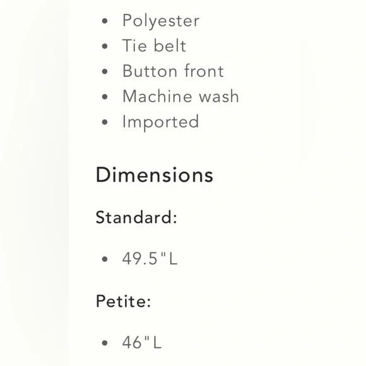Click the word front in Button front
Screen dimensions: 366x366
point(204,71)
